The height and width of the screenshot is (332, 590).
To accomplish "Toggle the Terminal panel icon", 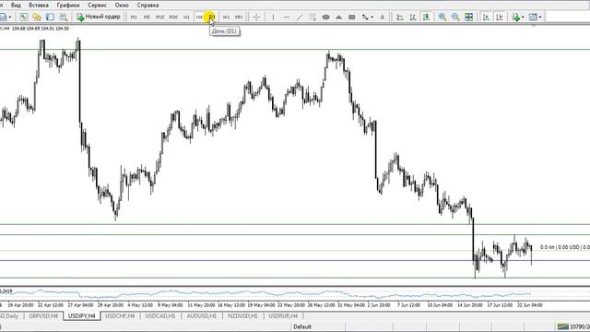I will (50, 17).
